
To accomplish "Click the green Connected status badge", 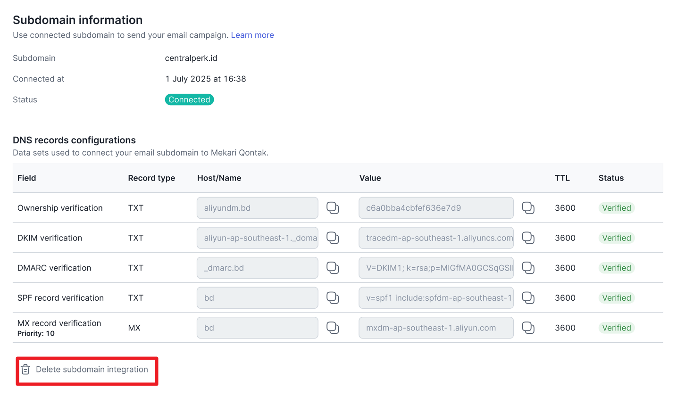I will click(189, 99).
